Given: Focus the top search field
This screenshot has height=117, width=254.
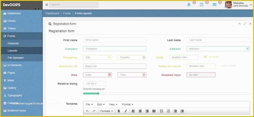Looking at the screenshot, I should (74, 5).
